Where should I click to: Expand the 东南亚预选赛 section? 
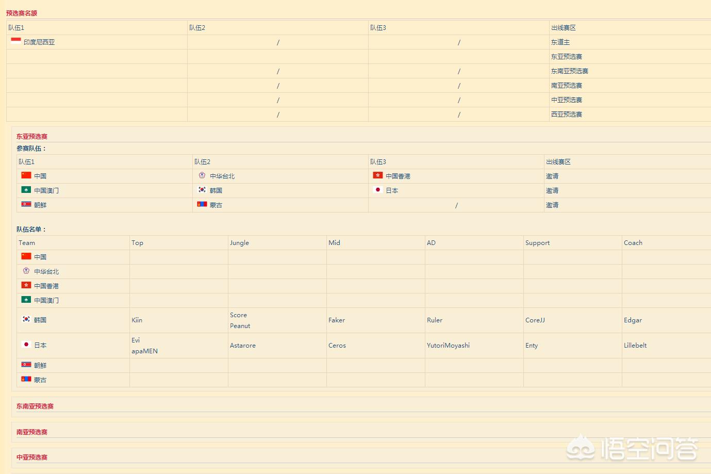pyautogui.click(x=35, y=406)
